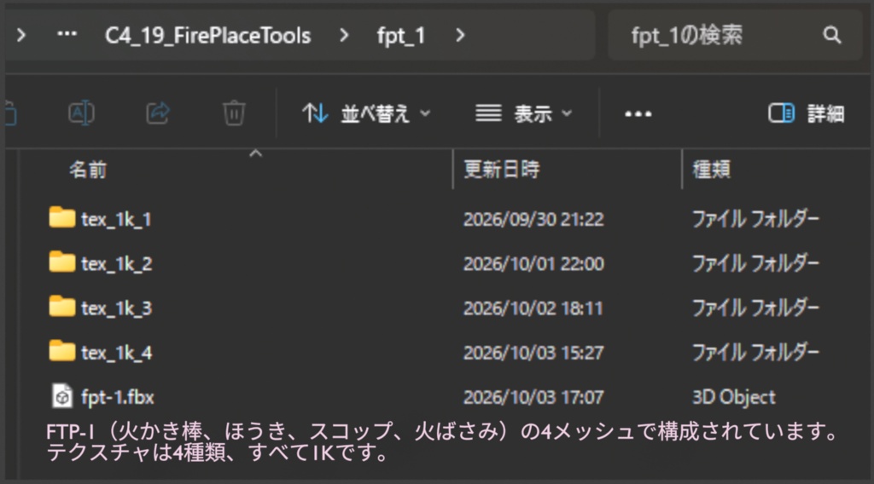Click the tex_1k_1 folder name
The height and width of the screenshot is (484, 874).
click(x=116, y=219)
